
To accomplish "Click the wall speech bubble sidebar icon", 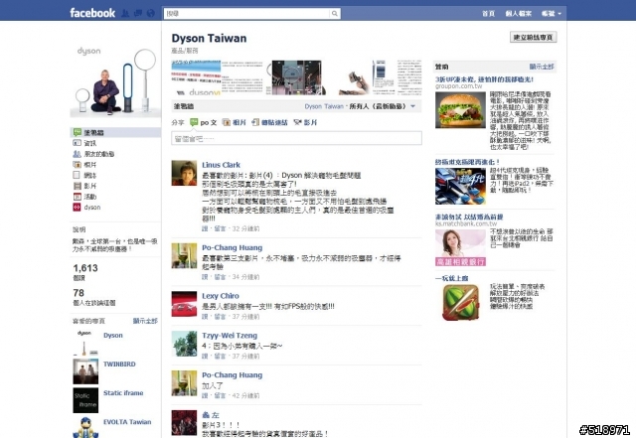I will 78,132.
